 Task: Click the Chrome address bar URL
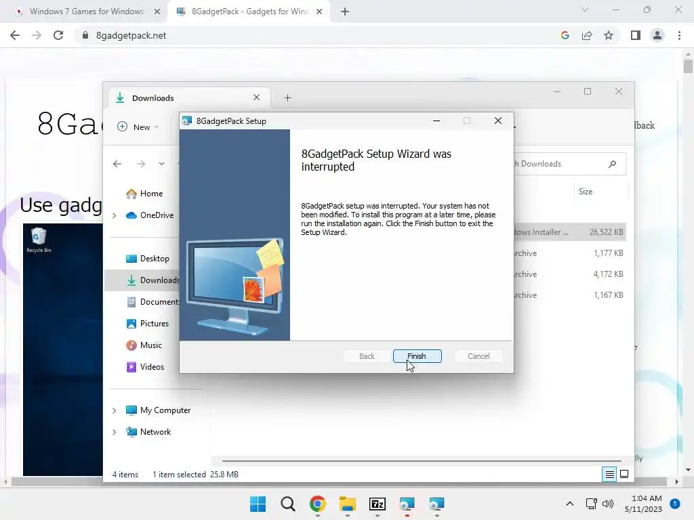(x=131, y=35)
